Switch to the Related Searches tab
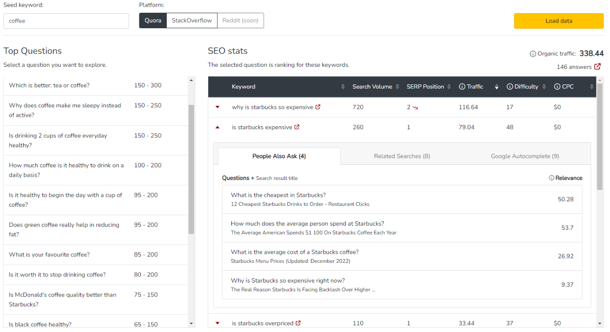Image resolution: width=610 pixels, height=332 pixels. [402, 156]
